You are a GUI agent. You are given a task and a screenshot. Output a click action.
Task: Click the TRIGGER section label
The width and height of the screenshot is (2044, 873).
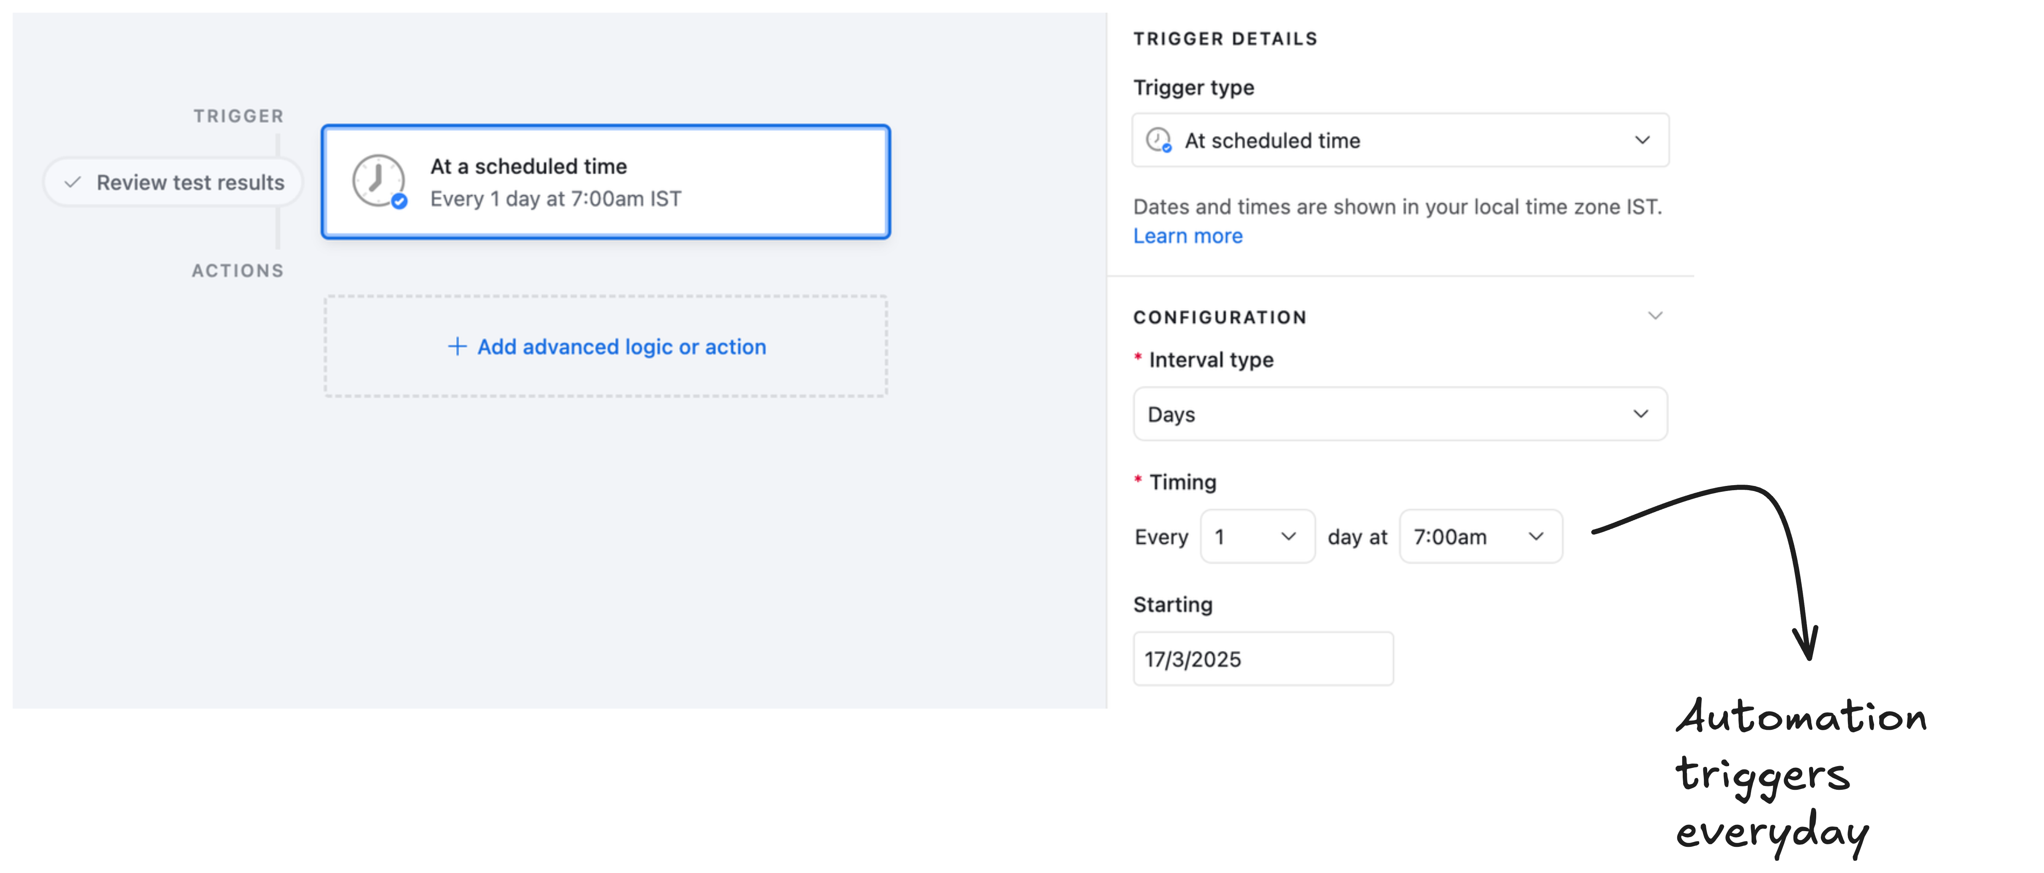(238, 115)
